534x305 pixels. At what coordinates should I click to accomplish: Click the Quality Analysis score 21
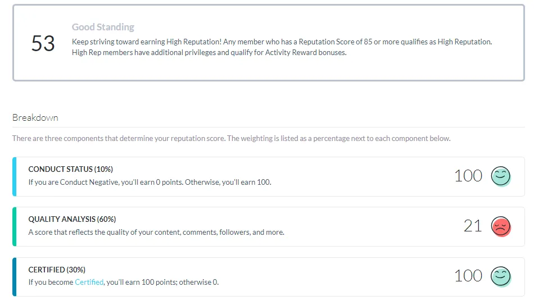(473, 226)
